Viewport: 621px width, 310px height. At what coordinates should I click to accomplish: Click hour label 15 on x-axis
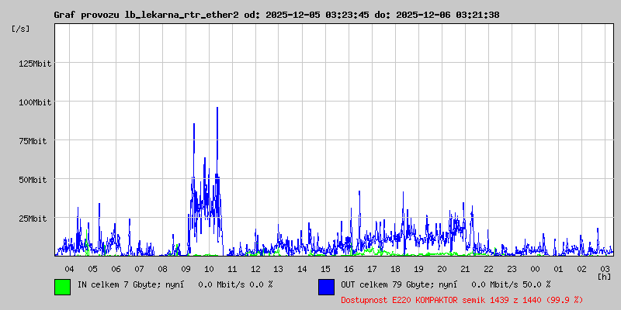click(325, 269)
